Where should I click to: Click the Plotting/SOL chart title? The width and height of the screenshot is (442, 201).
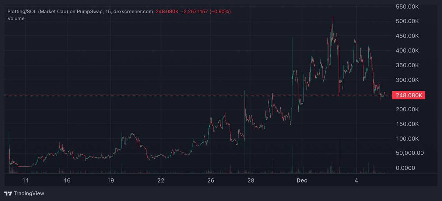pos(80,12)
